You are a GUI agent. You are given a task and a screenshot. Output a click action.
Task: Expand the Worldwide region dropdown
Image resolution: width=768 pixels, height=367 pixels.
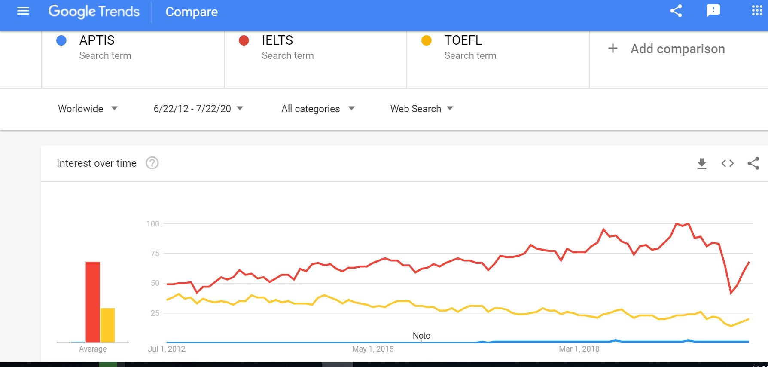tap(88, 109)
